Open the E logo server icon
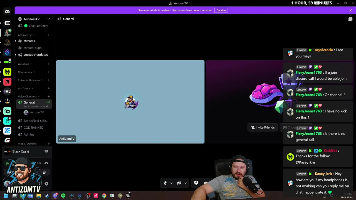This screenshot has height=200, width=356. coord(7,23)
